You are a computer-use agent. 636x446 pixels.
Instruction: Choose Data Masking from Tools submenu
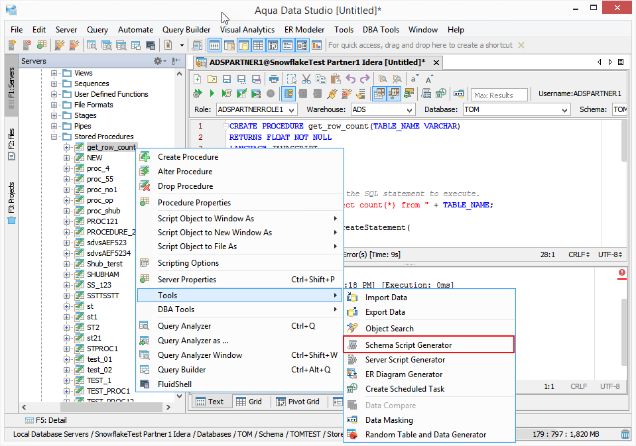point(429,419)
